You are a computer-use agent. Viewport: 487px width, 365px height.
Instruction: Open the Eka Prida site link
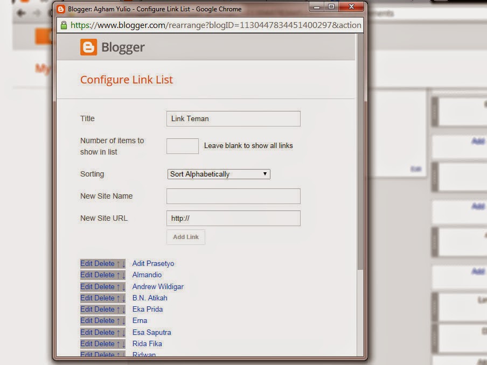coord(148,310)
